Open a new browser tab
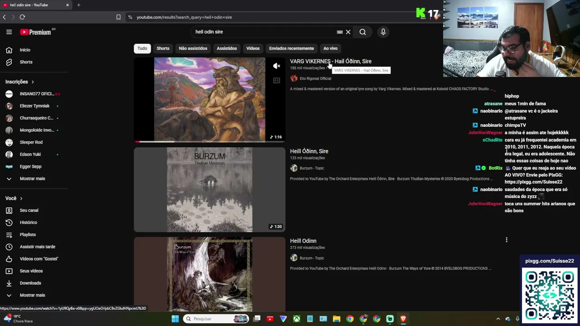Viewport: 580px width, 326px height. click(78, 5)
